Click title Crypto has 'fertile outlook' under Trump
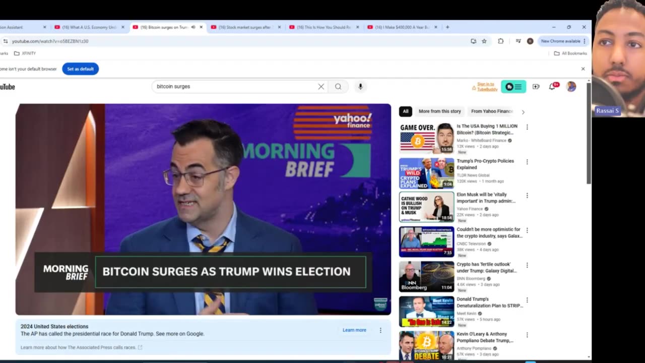The image size is (645, 363). coord(486,267)
